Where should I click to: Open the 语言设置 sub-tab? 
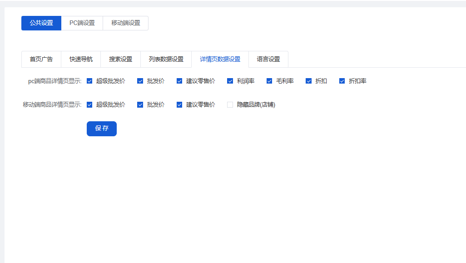pos(268,59)
